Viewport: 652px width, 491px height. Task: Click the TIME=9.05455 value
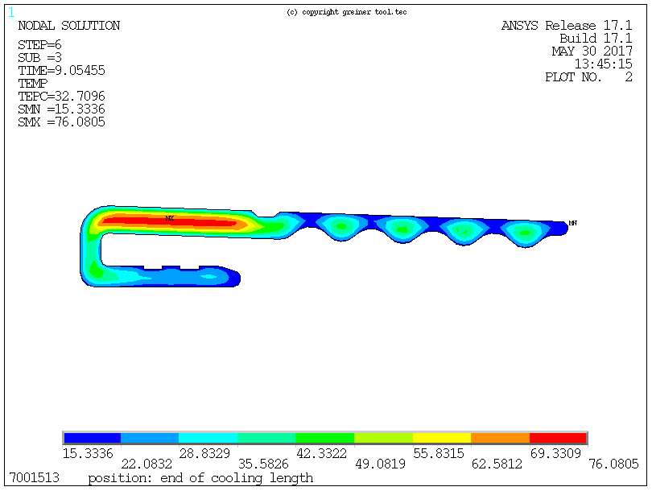(61, 70)
